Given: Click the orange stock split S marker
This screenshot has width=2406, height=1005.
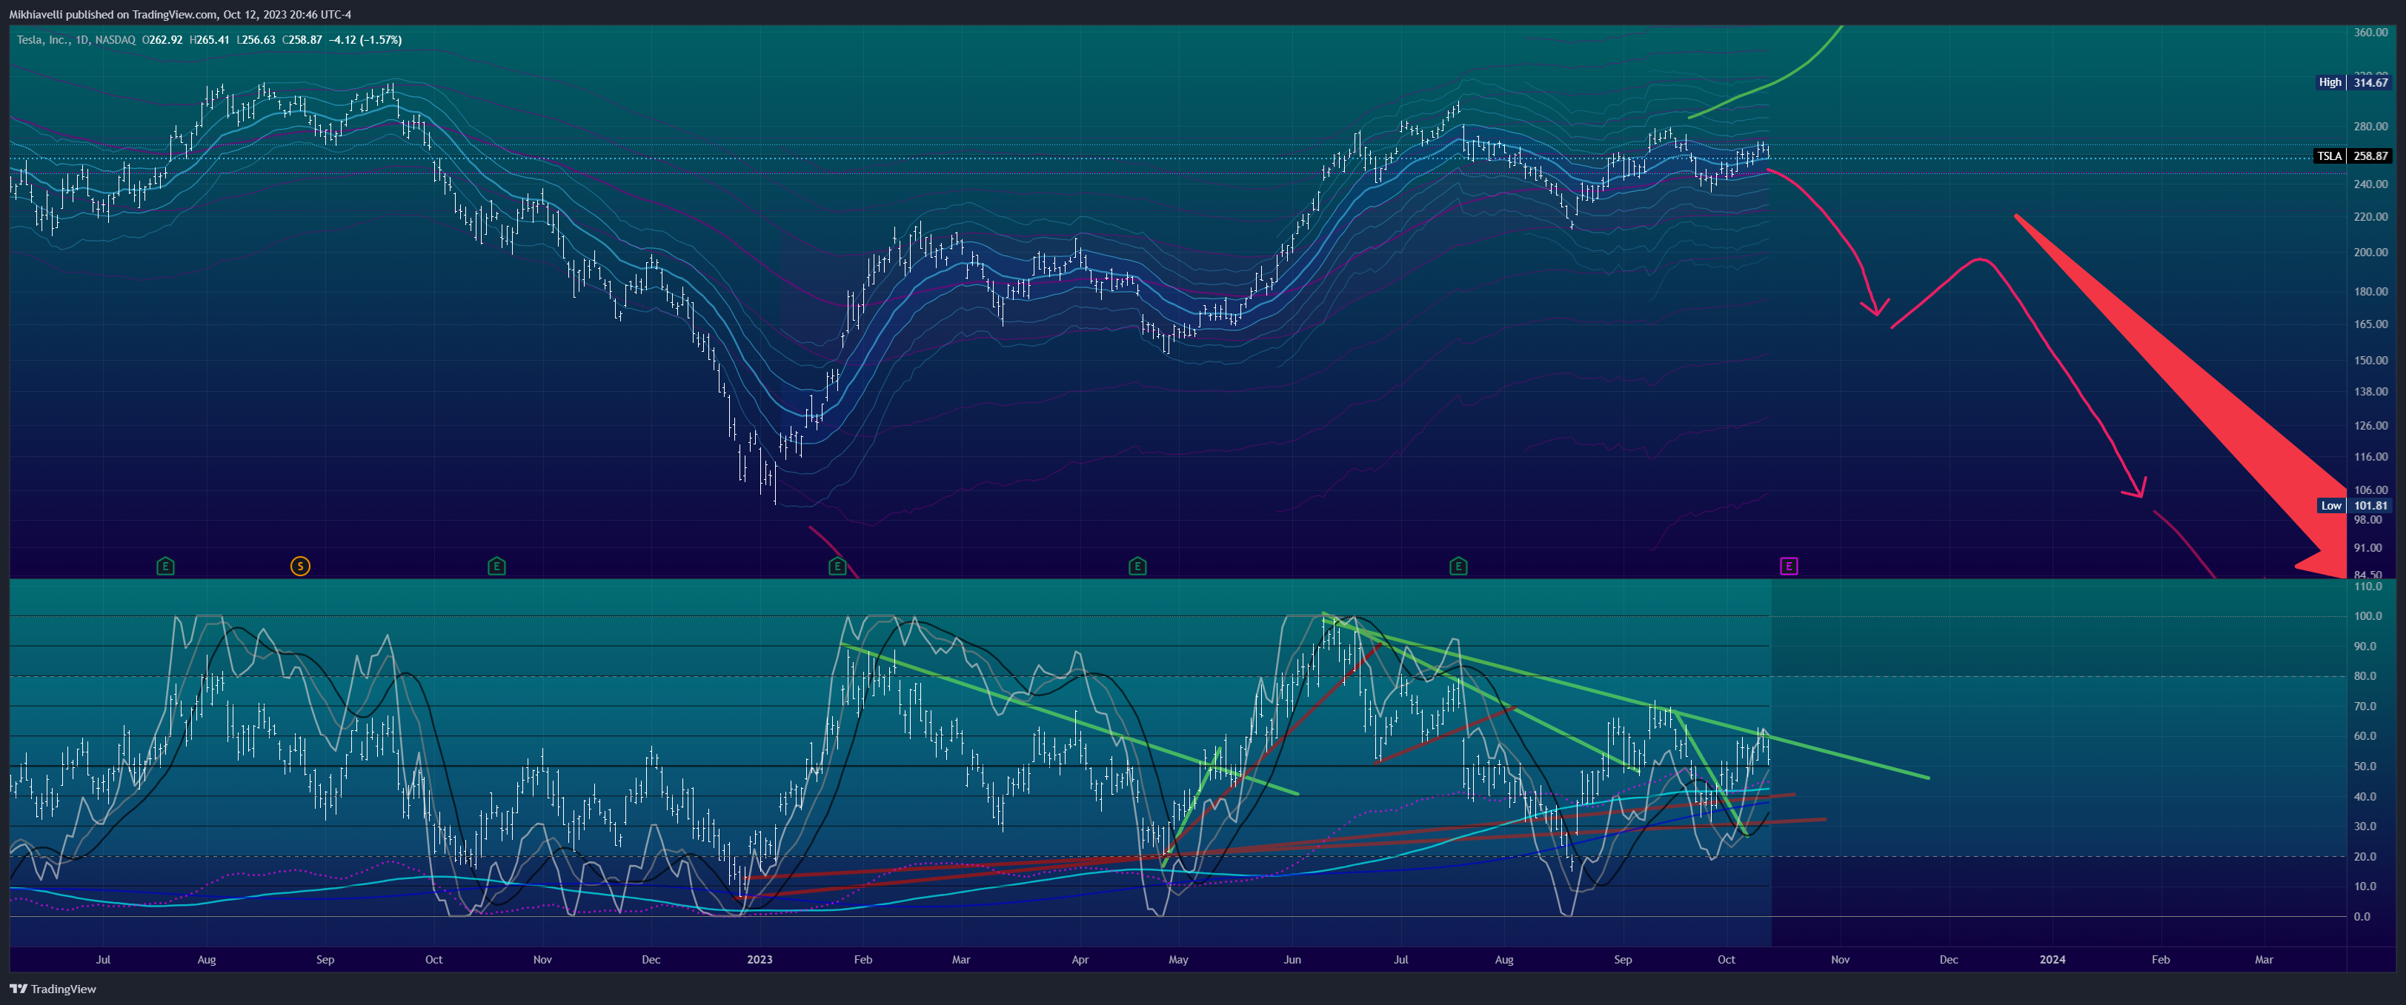Looking at the screenshot, I should point(300,566).
